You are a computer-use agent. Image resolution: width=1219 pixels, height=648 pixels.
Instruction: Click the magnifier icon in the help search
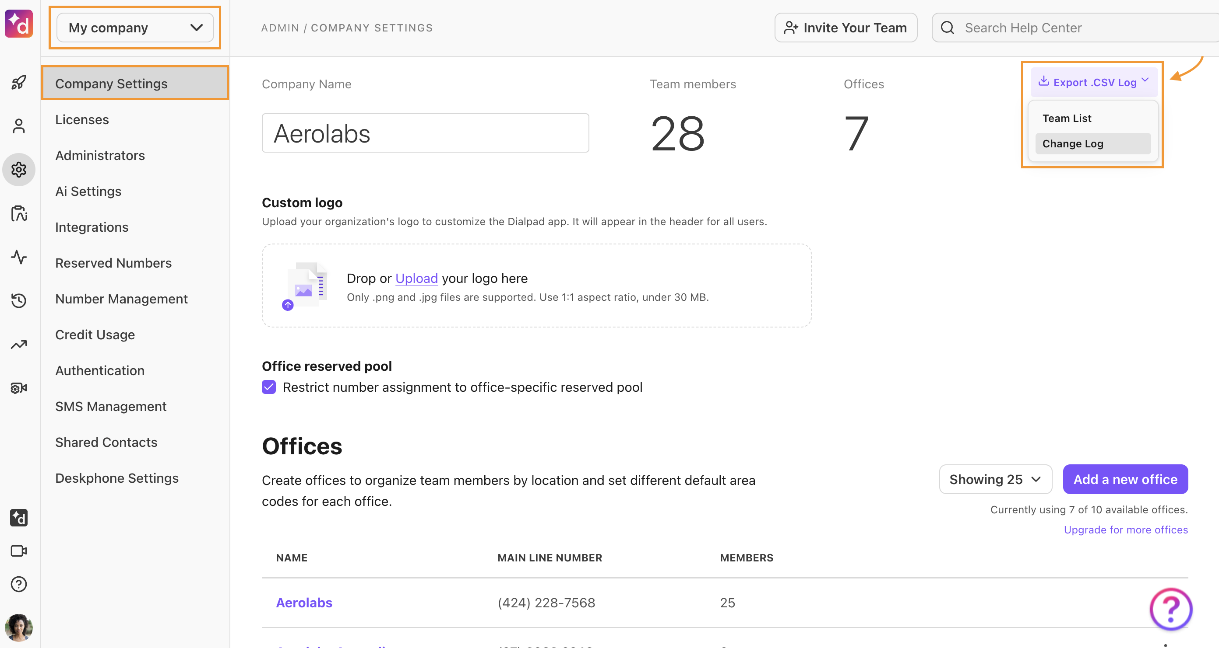(x=948, y=28)
